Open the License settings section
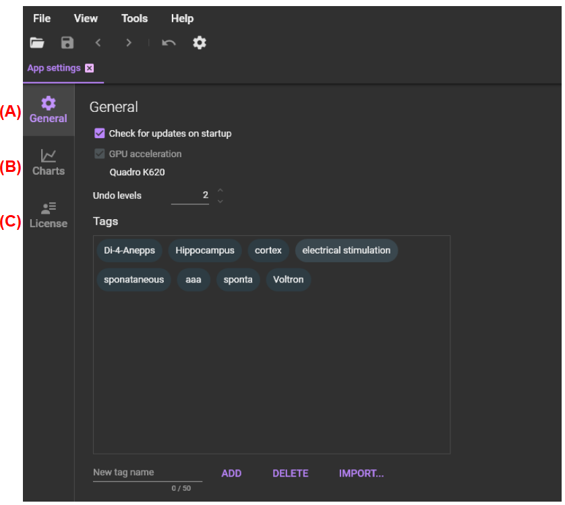This screenshot has height=505, width=565. tap(49, 215)
